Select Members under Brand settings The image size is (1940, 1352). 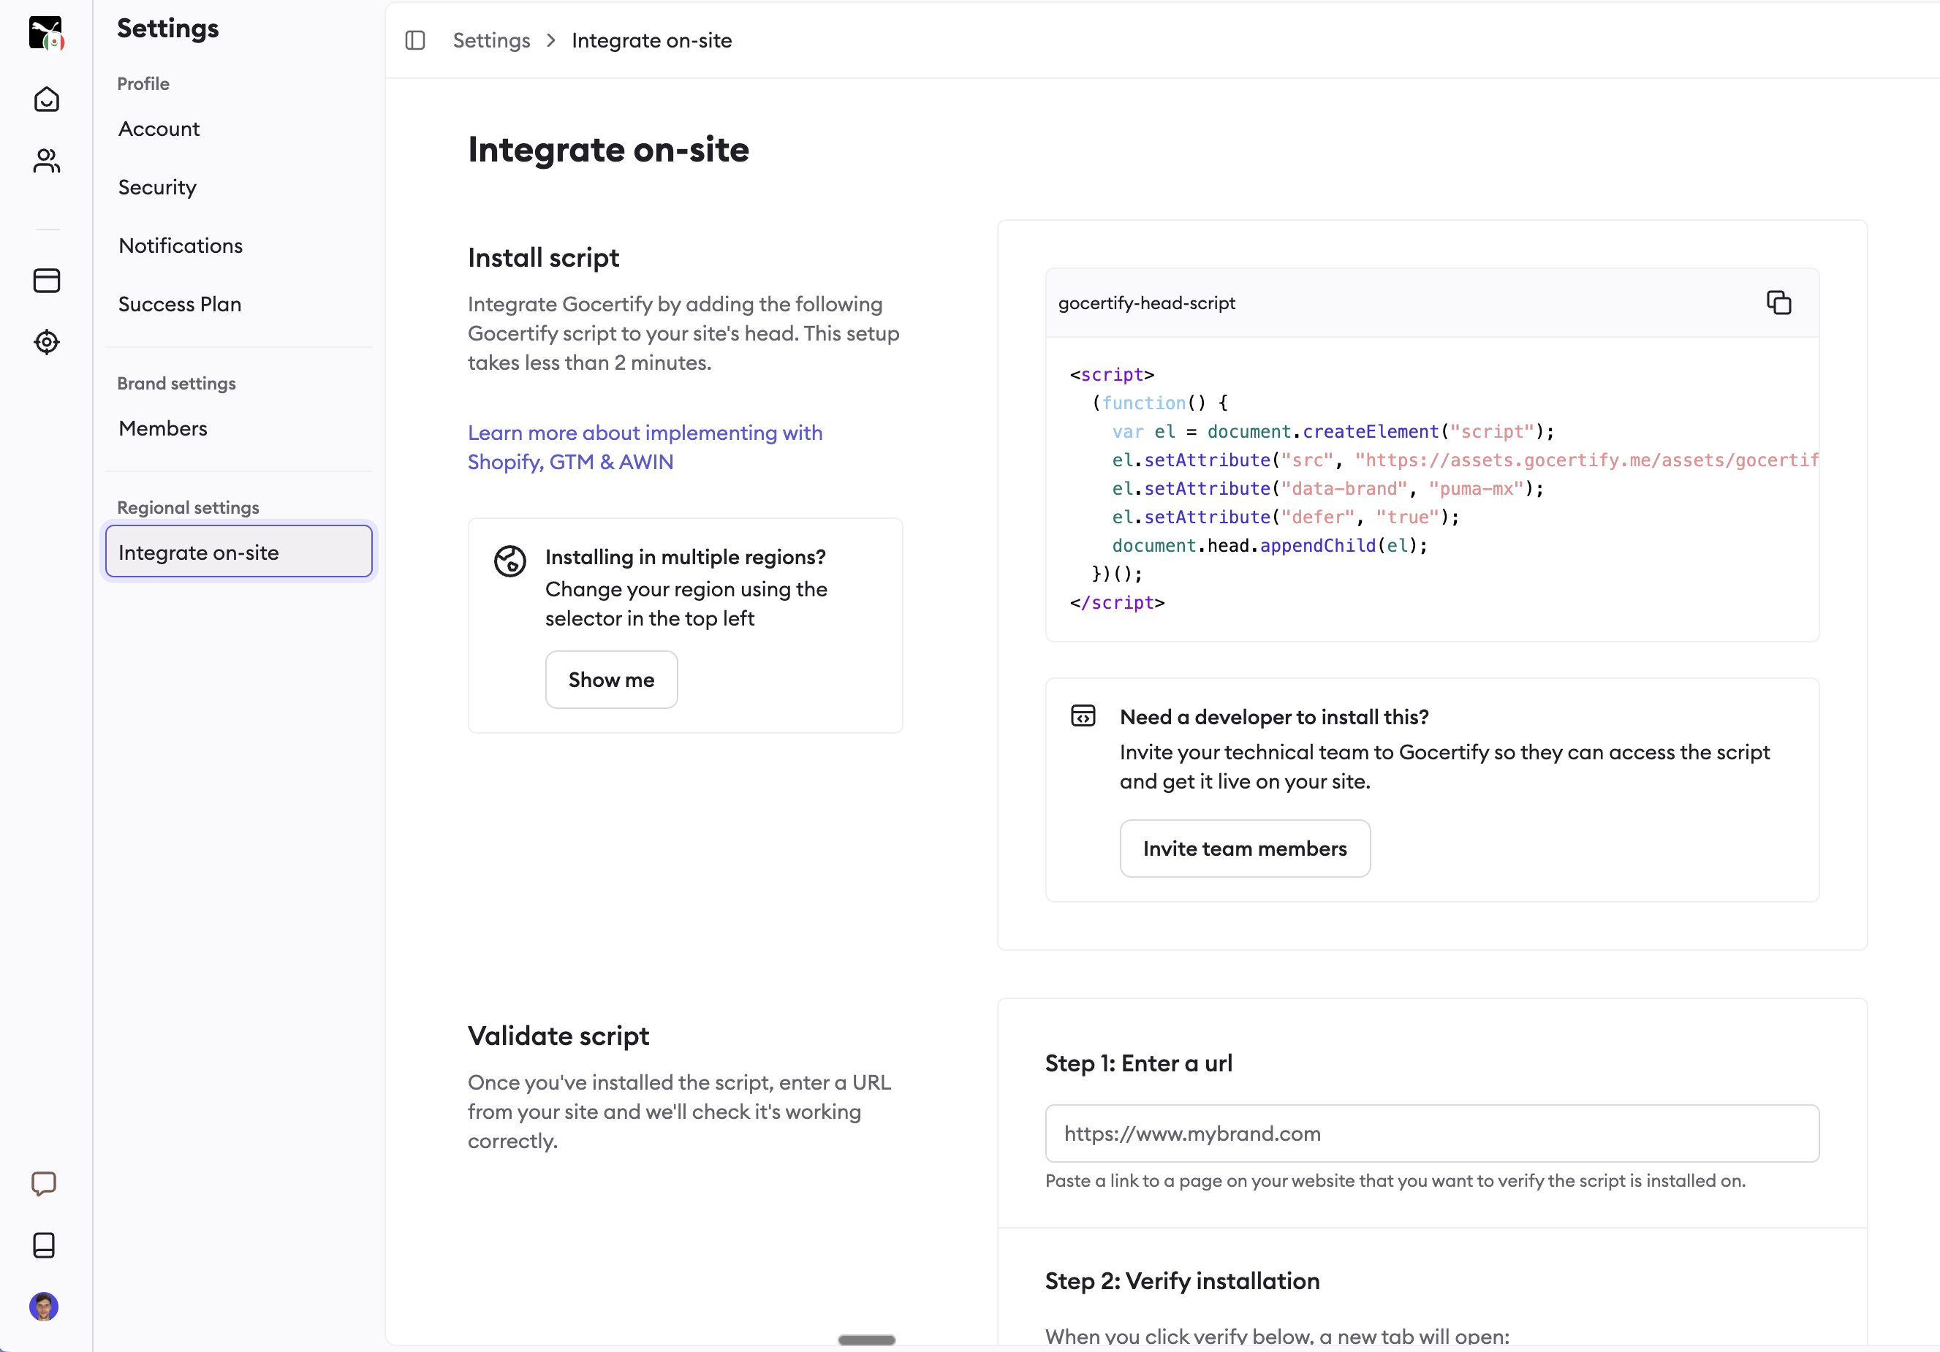[x=164, y=428]
